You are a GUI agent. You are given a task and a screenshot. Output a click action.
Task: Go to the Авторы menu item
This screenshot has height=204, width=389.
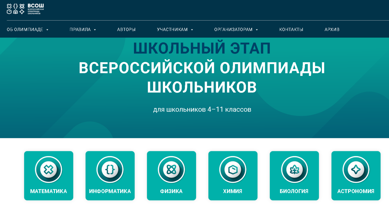pos(126,30)
